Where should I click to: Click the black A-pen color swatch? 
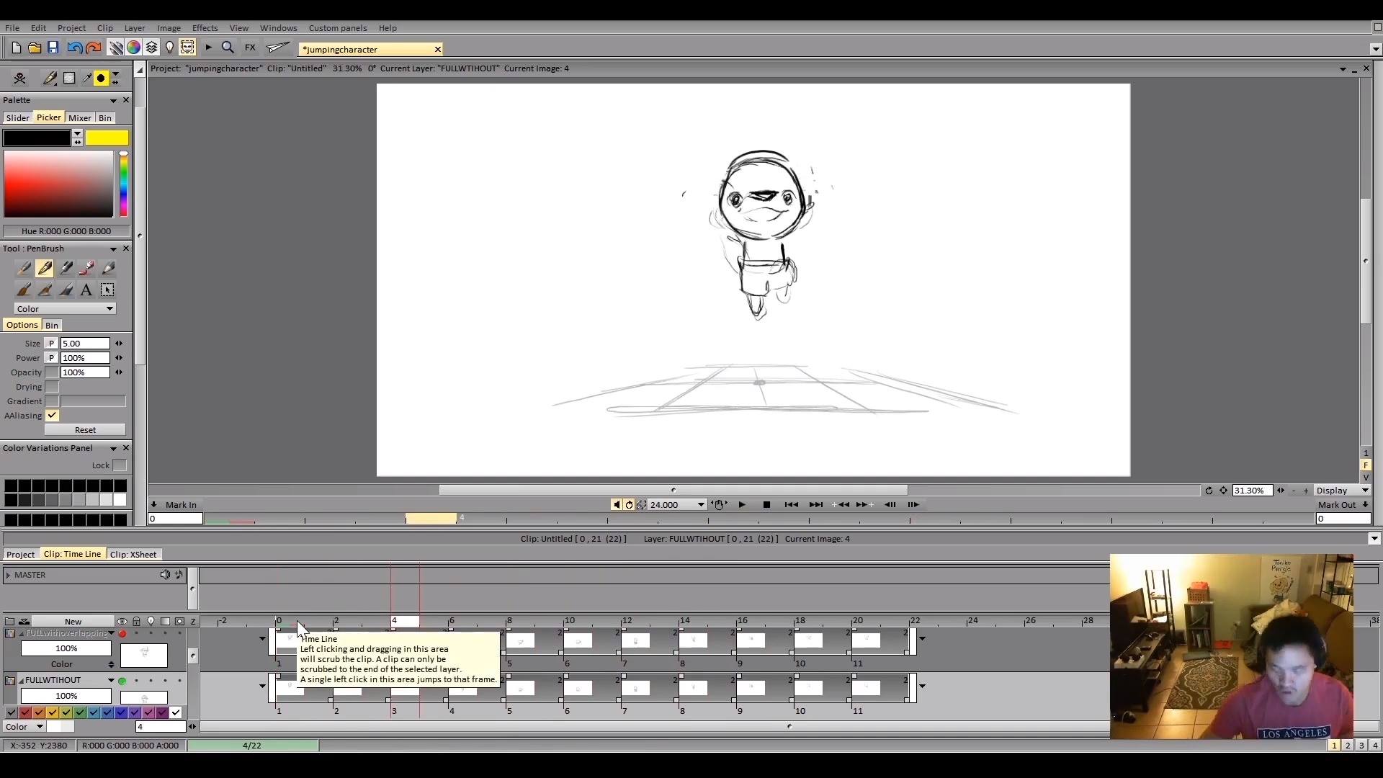[x=37, y=138]
